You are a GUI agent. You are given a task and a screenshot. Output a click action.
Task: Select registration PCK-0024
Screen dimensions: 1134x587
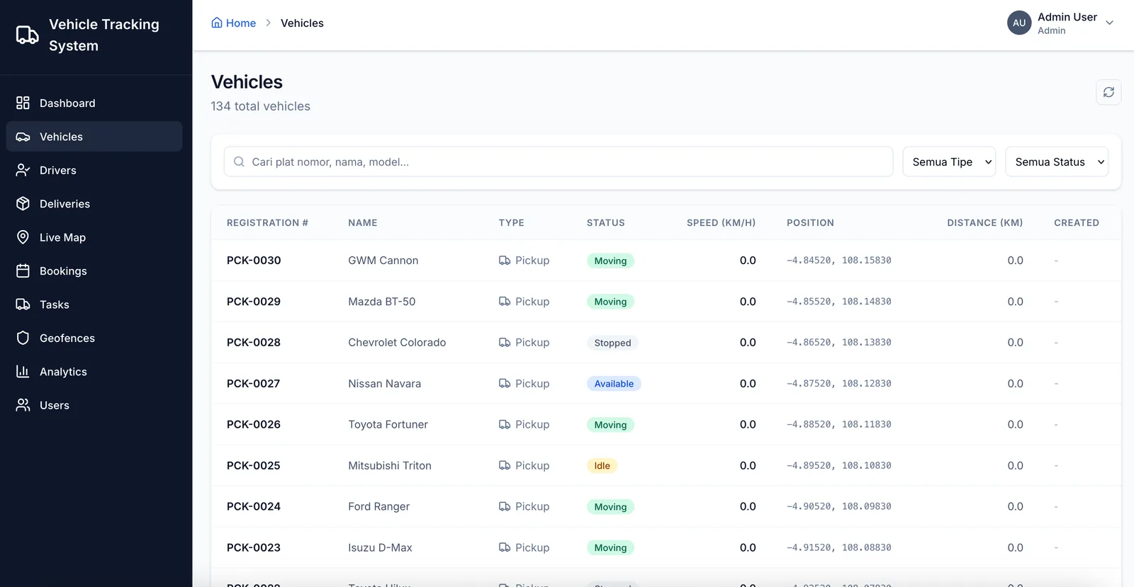254,507
